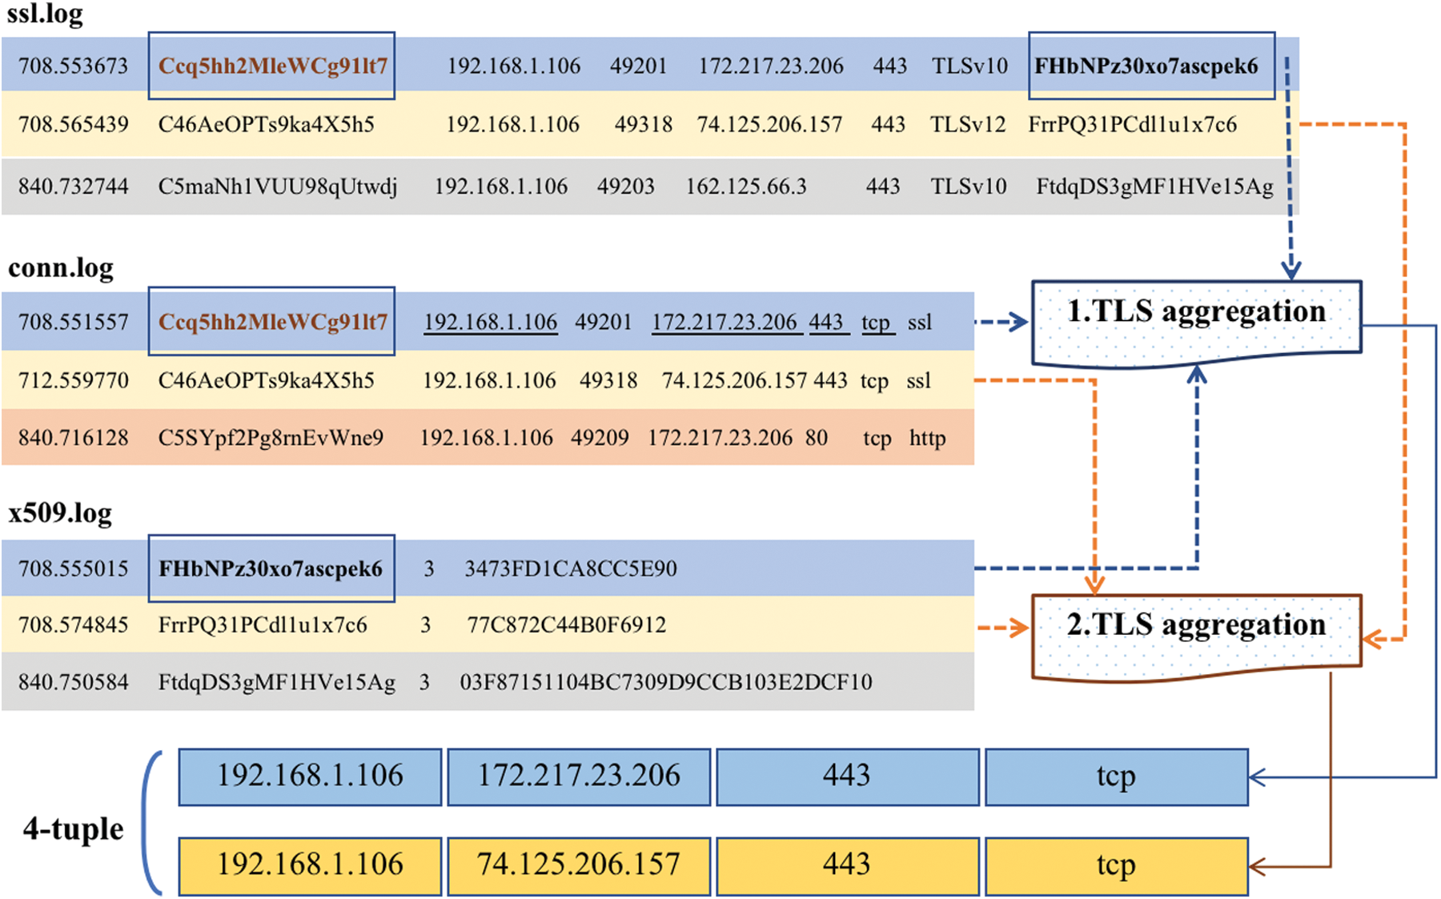The width and height of the screenshot is (1441, 899).
Task: Click certificate serial 3473FD1CA8CC5E90
Action: 571,568
